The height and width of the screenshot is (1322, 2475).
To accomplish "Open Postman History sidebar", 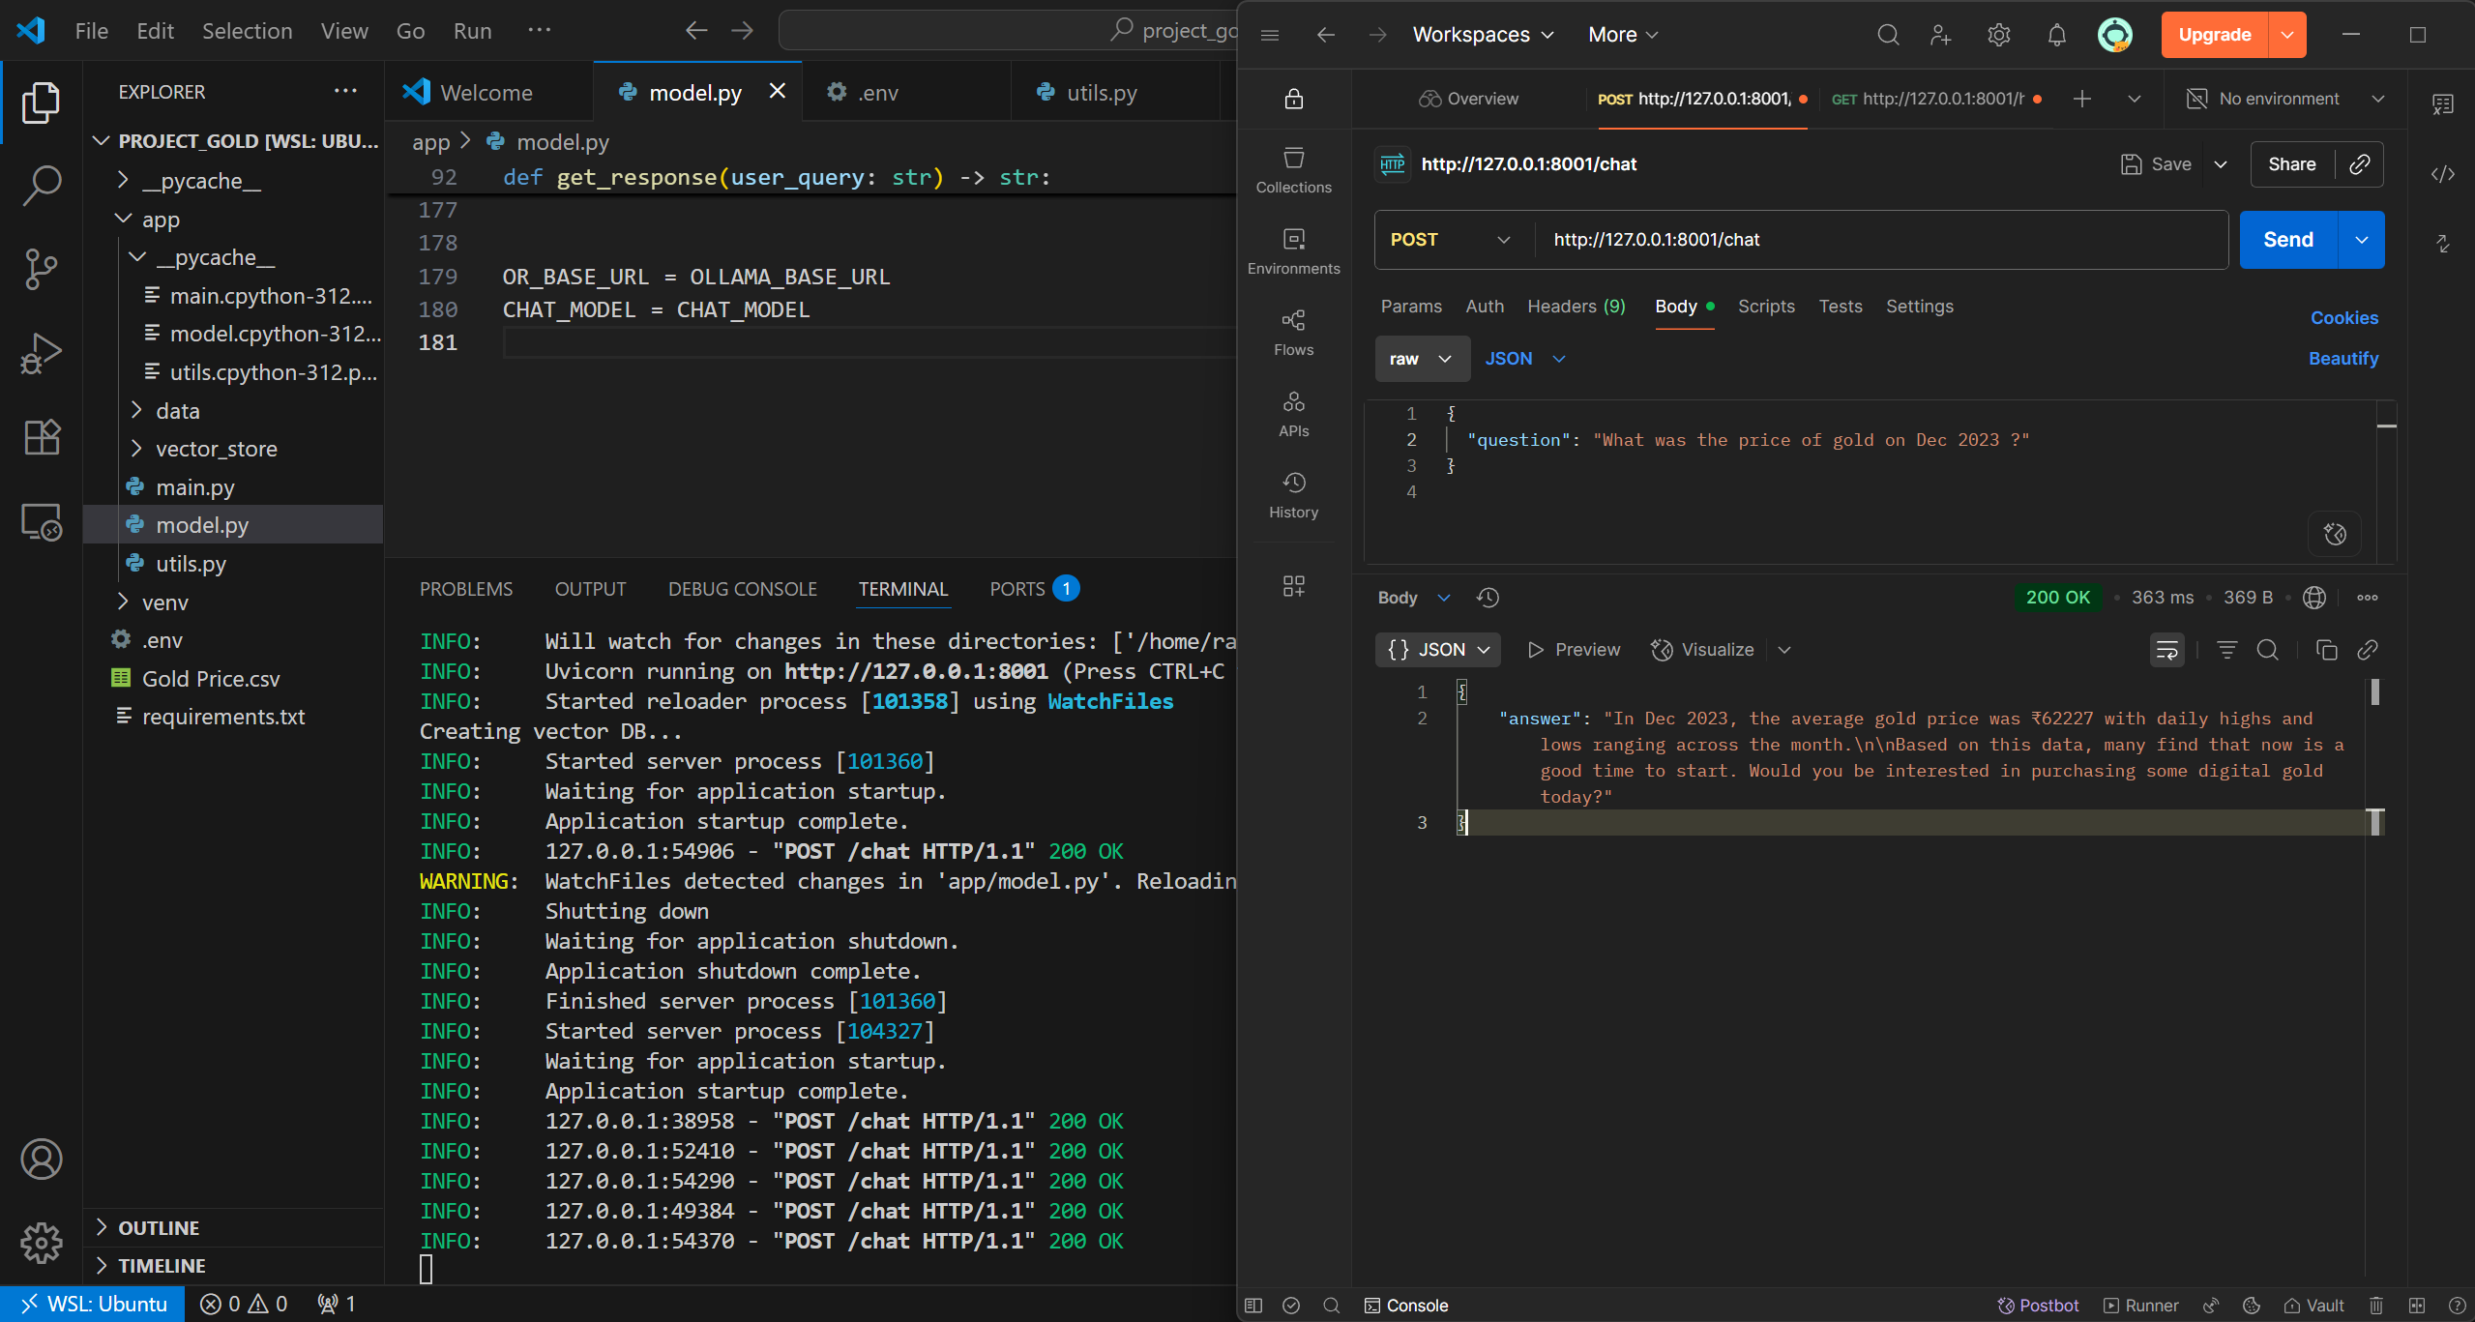I will coord(1293,495).
